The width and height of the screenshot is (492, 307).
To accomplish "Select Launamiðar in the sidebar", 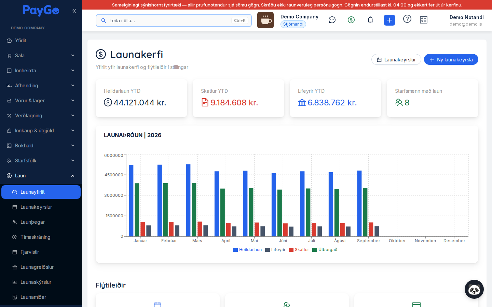I will pos(41,297).
